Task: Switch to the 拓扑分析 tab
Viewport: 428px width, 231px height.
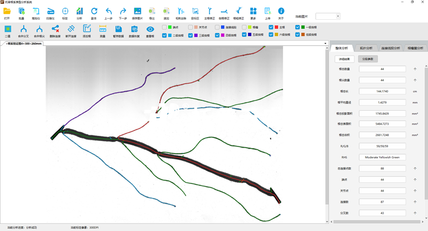Action: [x=366, y=48]
